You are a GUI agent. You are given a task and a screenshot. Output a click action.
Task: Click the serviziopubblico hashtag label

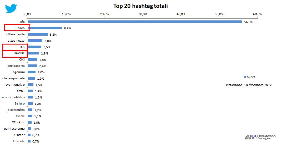[13, 97]
